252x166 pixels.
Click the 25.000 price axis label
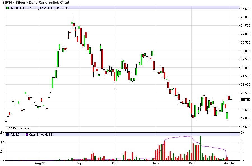[x=246, y=17]
